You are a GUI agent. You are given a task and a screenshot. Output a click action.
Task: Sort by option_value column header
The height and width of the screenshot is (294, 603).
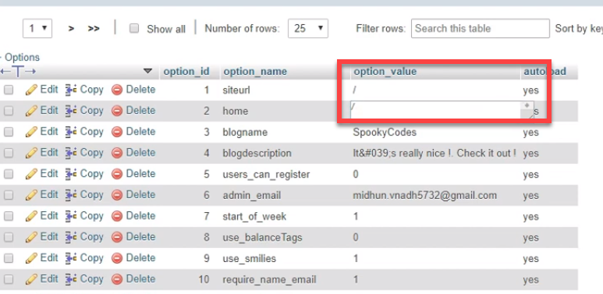click(x=385, y=72)
